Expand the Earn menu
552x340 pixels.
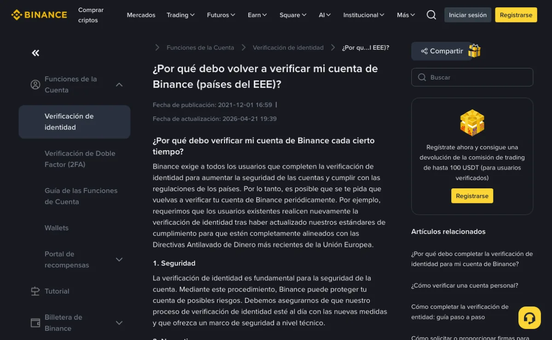(x=257, y=15)
